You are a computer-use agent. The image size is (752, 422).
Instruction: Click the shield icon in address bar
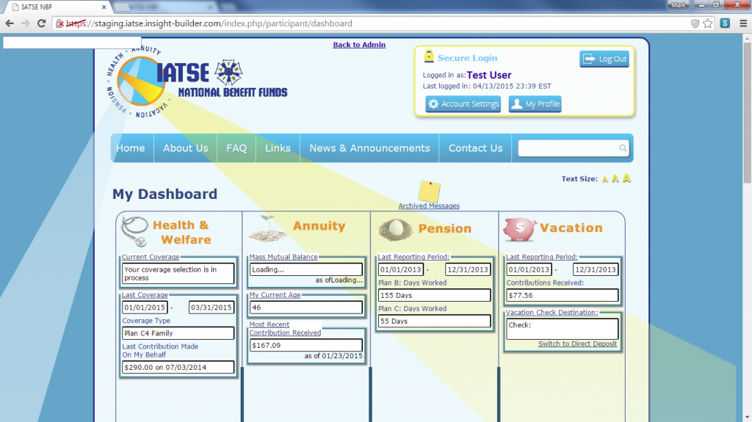695,23
